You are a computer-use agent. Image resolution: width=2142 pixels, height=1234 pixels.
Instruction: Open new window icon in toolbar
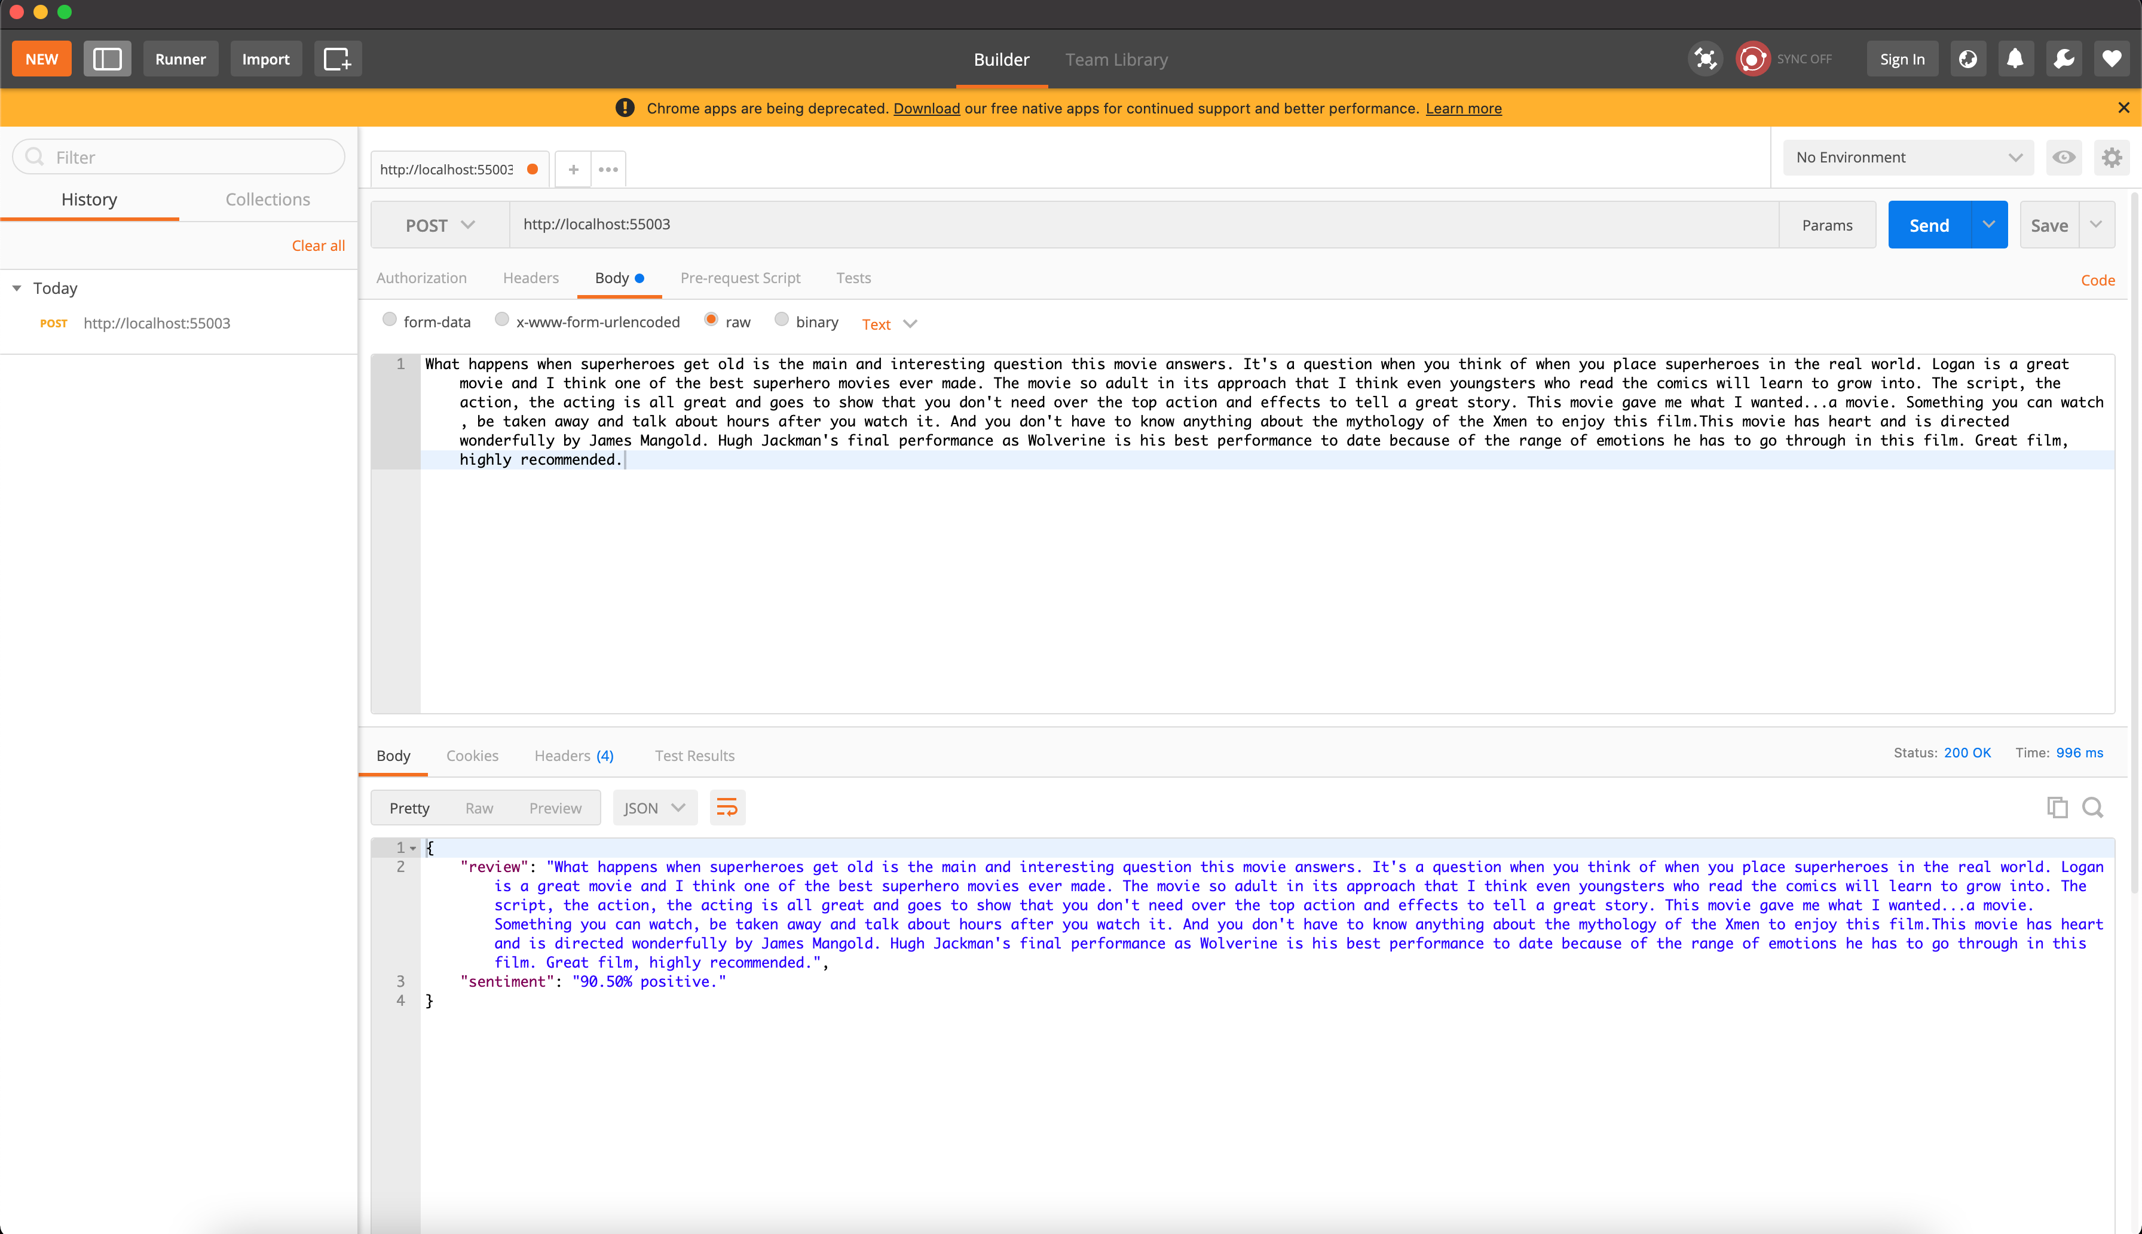tap(338, 59)
